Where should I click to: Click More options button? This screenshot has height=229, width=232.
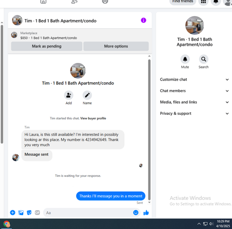116,46
